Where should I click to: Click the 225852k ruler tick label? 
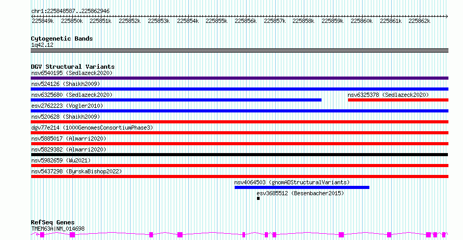(130, 21)
